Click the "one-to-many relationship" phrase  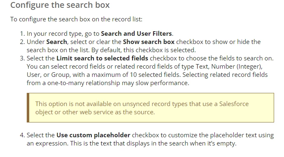point(84,83)
